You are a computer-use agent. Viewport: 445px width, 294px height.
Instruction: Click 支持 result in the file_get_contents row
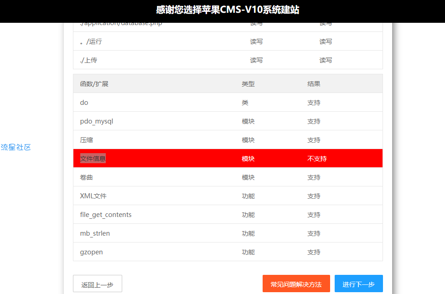click(x=314, y=215)
